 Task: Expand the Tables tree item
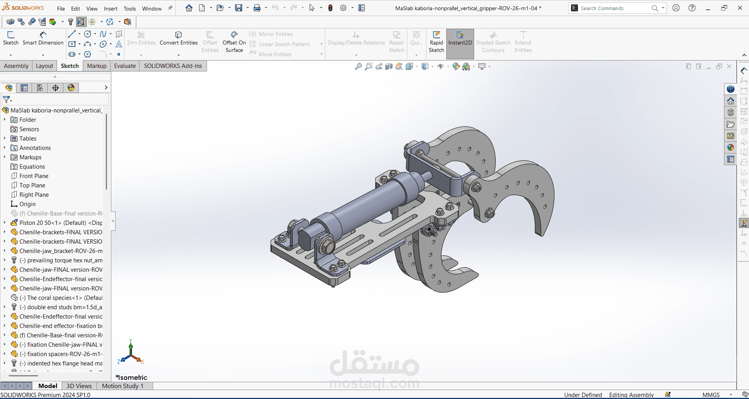pos(5,139)
